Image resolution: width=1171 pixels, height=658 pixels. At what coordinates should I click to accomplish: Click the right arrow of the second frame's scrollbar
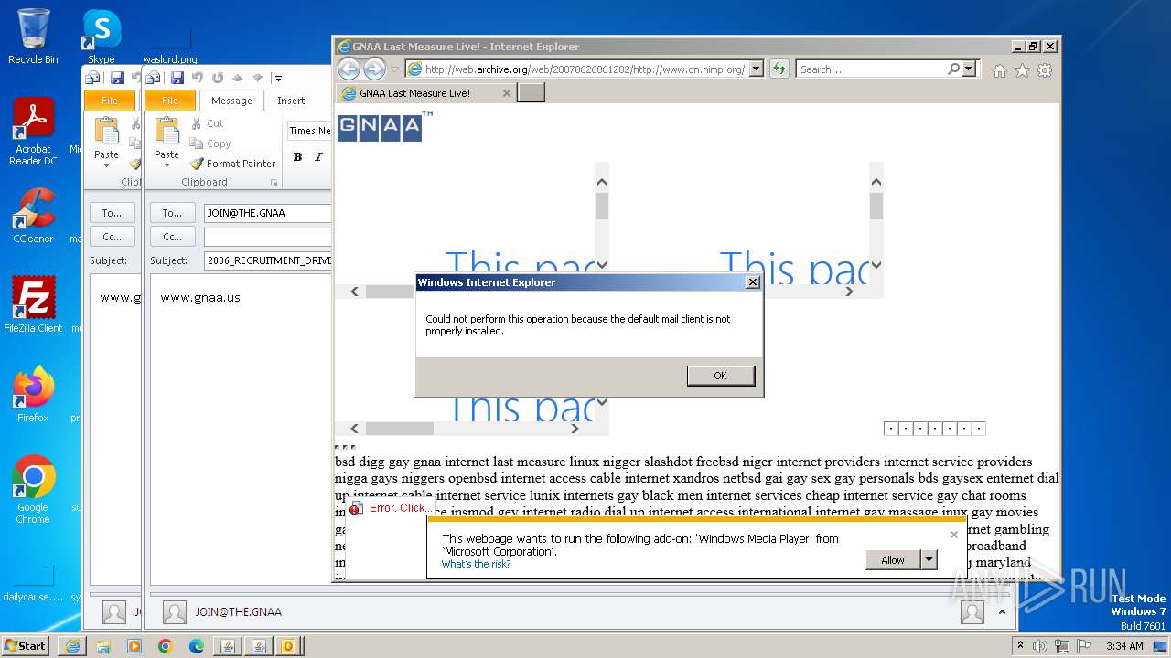[x=849, y=292]
